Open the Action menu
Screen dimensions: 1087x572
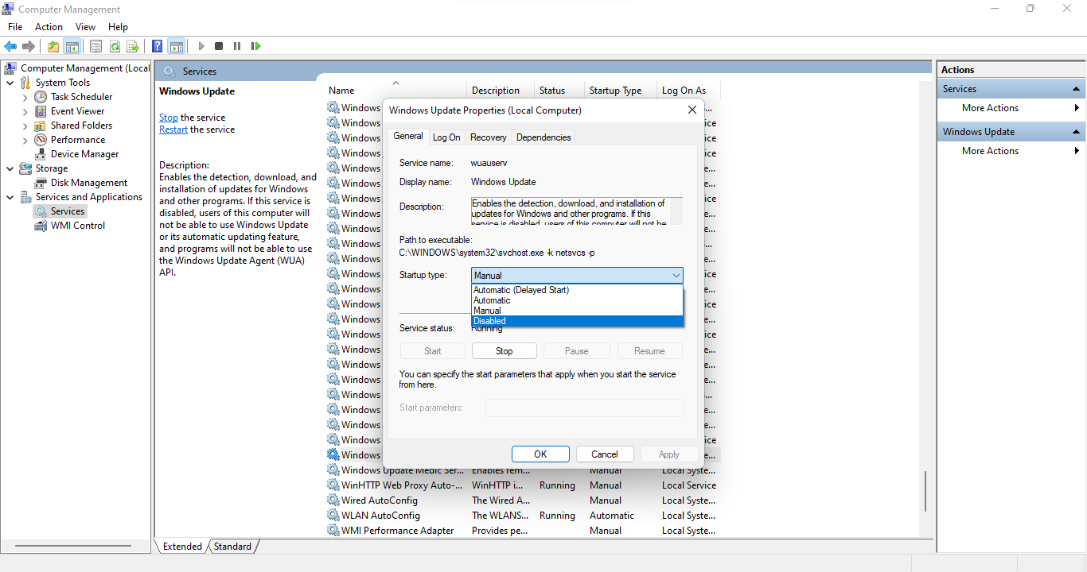tap(49, 27)
